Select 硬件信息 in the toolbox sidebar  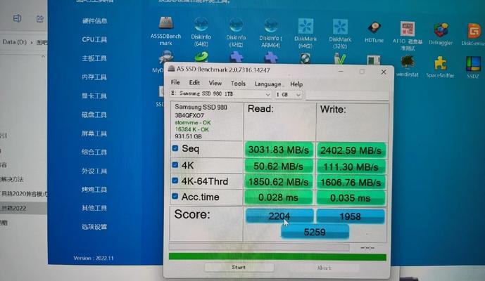(x=94, y=20)
